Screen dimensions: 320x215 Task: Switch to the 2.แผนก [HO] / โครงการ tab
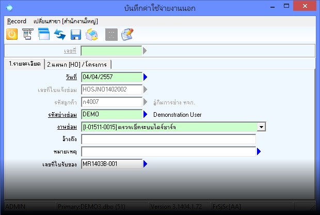[78, 64]
